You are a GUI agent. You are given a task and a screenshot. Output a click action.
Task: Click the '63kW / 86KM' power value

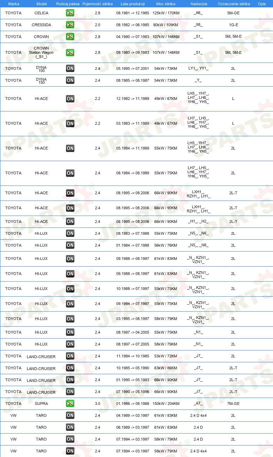pos(166,368)
